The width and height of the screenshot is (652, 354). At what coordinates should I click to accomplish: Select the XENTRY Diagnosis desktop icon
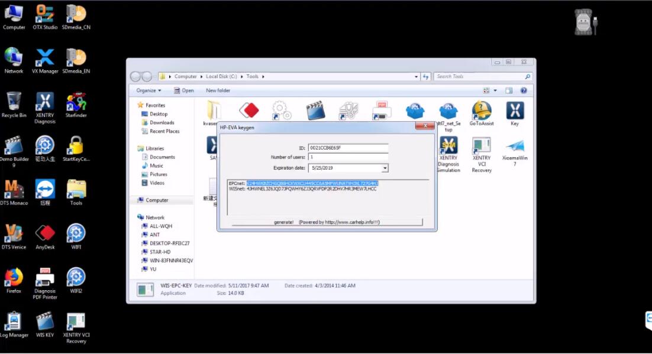click(45, 108)
